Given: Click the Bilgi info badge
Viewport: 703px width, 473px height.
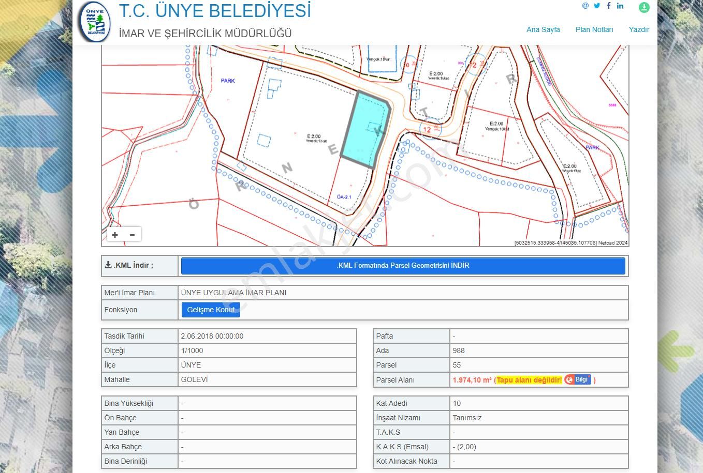Looking at the screenshot, I should pos(578,379).
